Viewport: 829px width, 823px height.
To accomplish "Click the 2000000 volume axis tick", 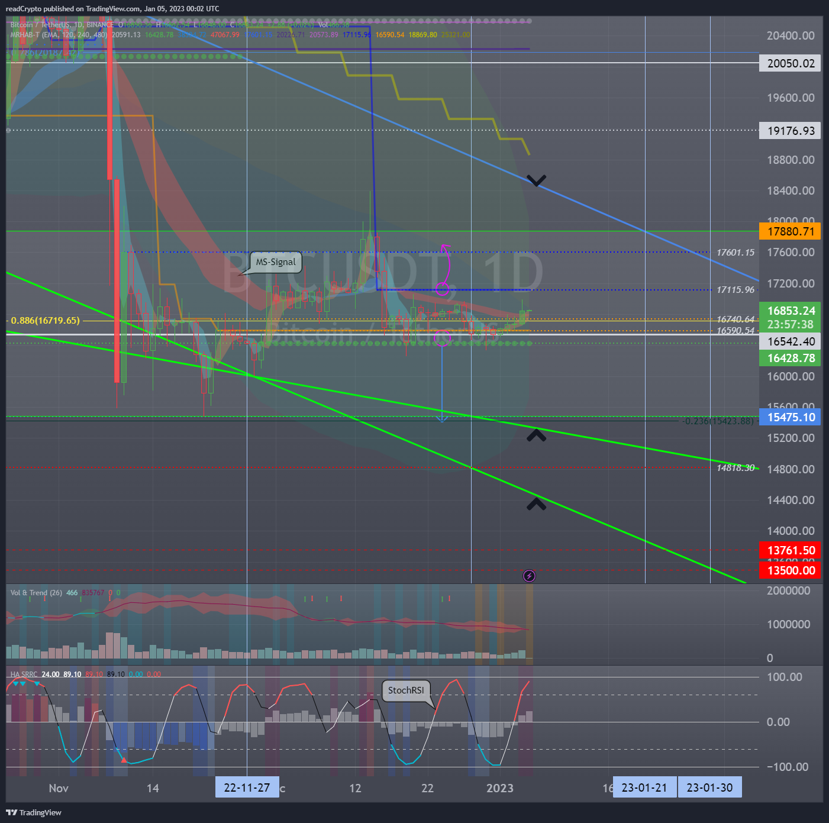I will click(x=789, y=590).
